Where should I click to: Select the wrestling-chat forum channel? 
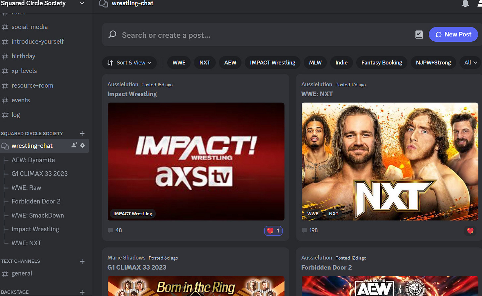click(x=44, y=146)
